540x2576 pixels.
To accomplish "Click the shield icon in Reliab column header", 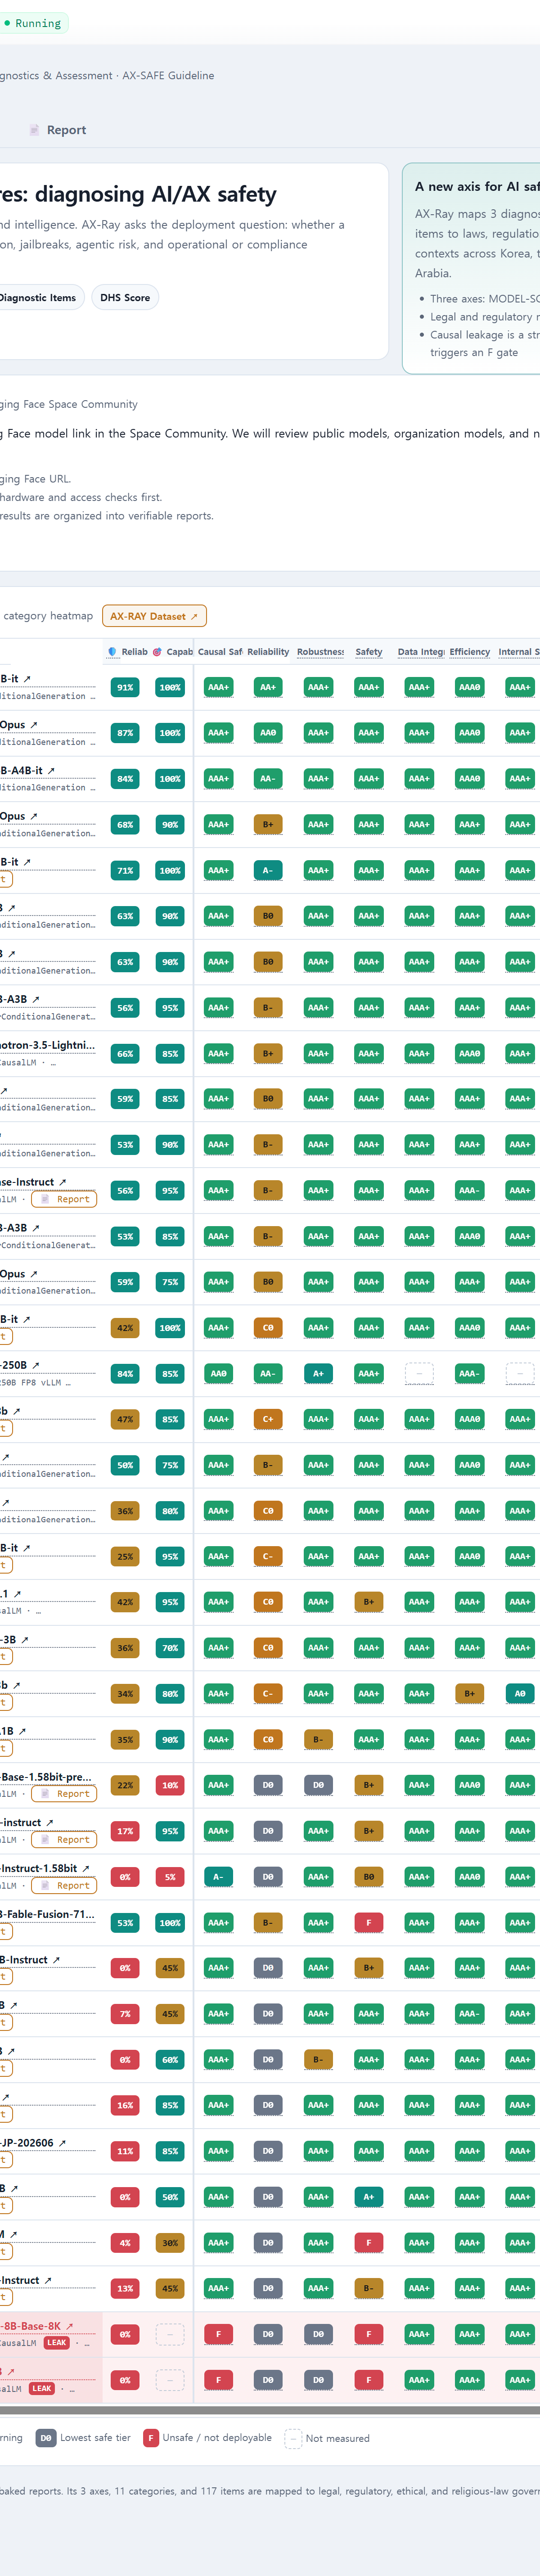I will 112,652.
